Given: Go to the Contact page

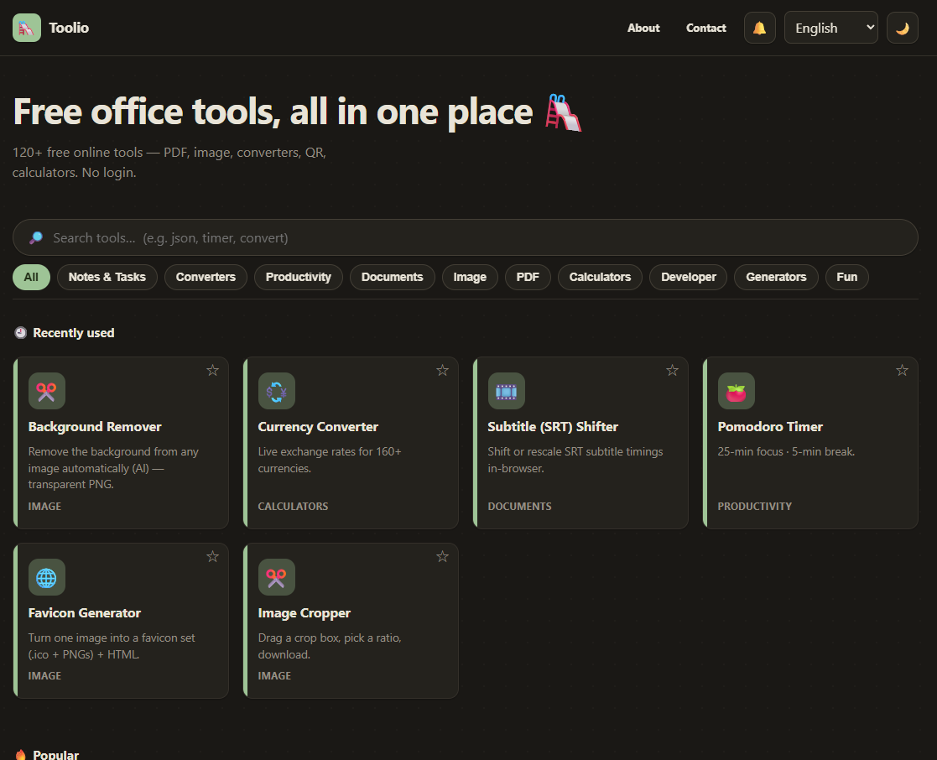Looking at the screenshot, I should [x=705, y=28].
